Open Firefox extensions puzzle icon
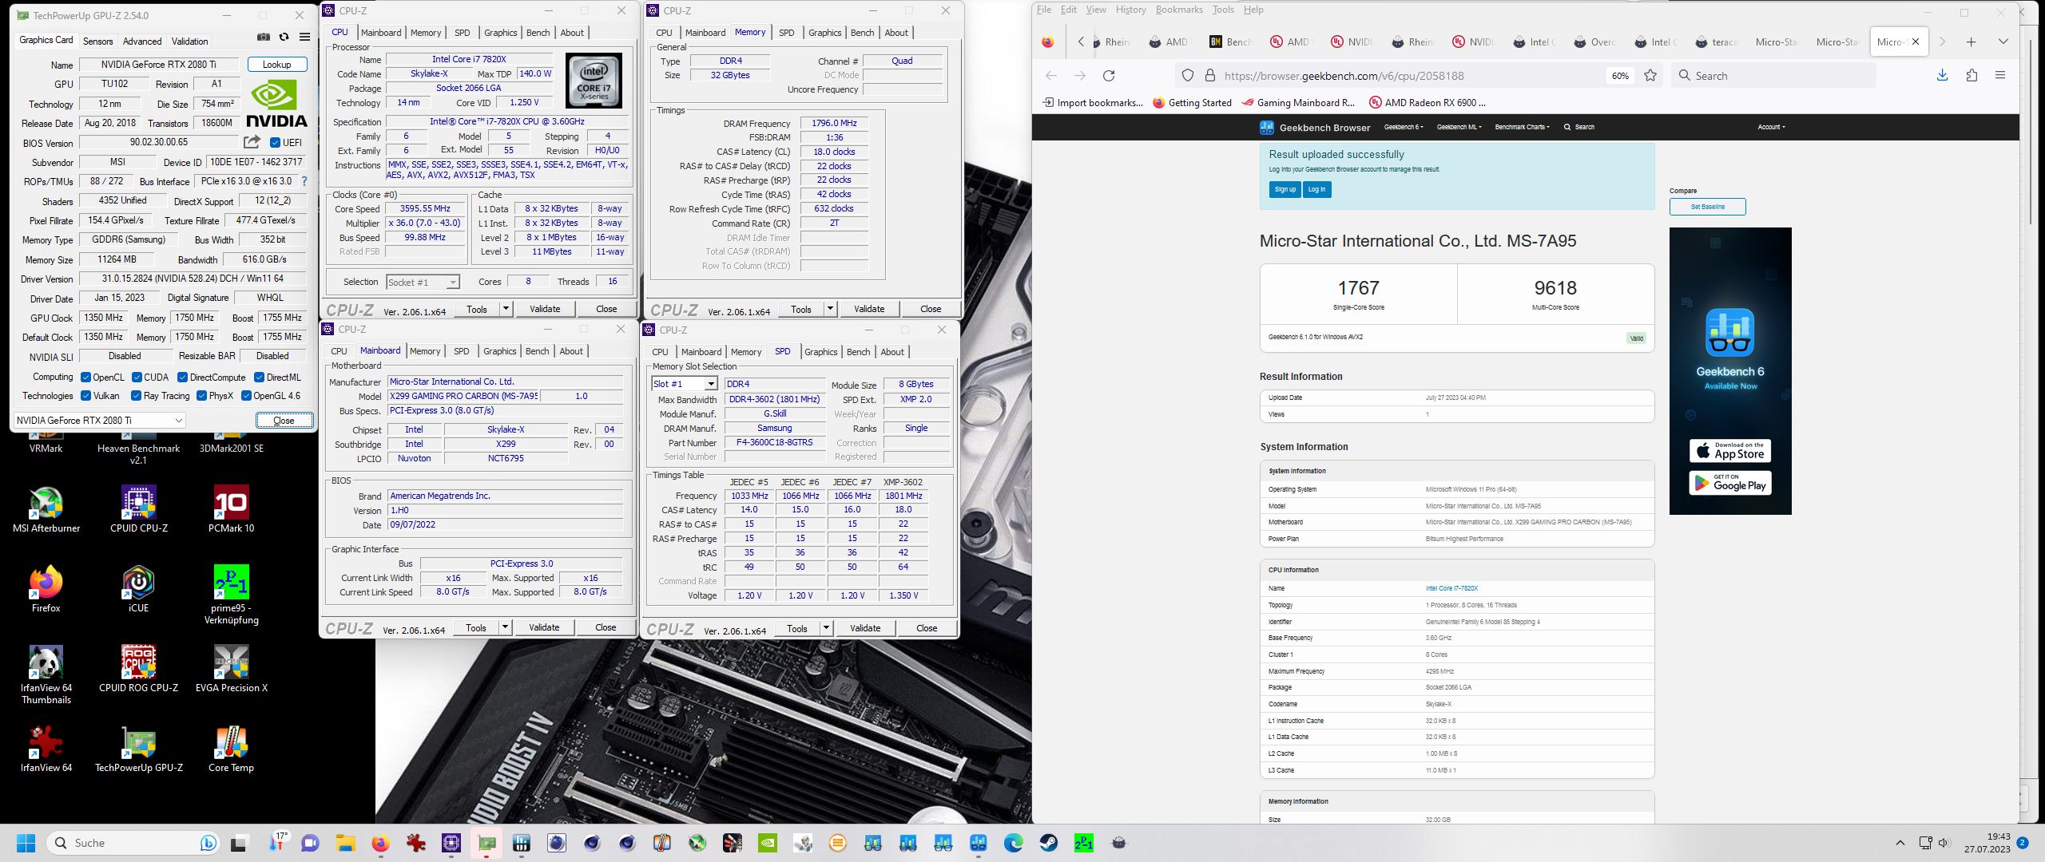The width and height of the screenshot is (2045, 862). click(x=1972, y=75)
